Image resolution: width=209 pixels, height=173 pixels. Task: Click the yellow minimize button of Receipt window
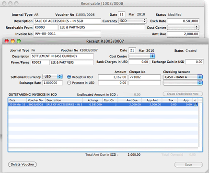[x=13, y=41]
